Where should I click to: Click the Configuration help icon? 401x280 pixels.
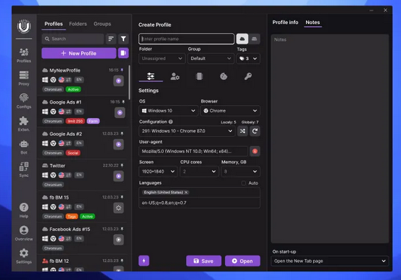point(170,122)
